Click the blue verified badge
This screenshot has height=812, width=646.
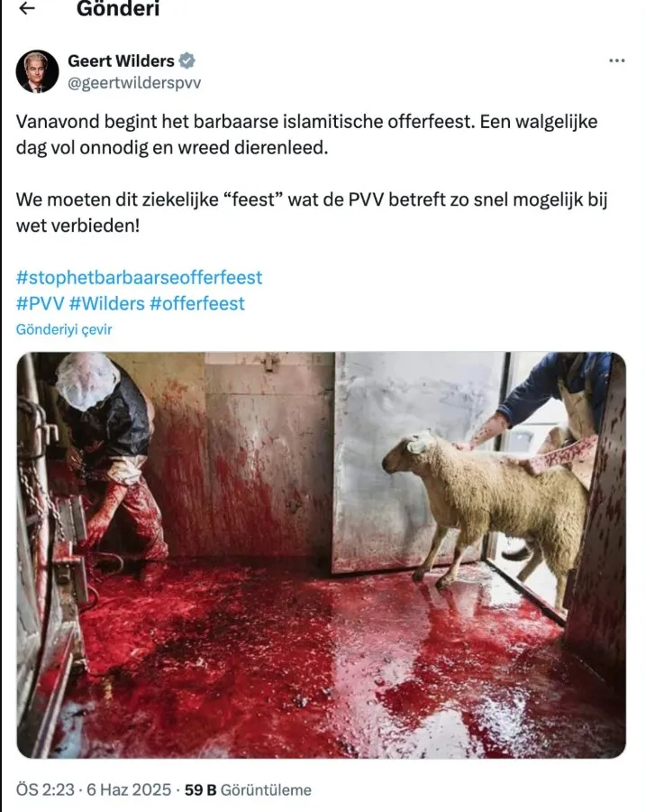pos(187,61)
